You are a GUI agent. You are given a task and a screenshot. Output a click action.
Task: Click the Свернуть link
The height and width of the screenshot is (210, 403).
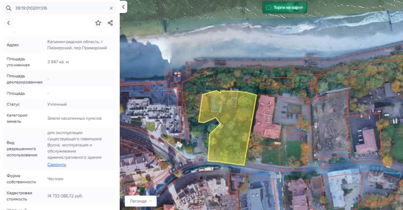57,164
